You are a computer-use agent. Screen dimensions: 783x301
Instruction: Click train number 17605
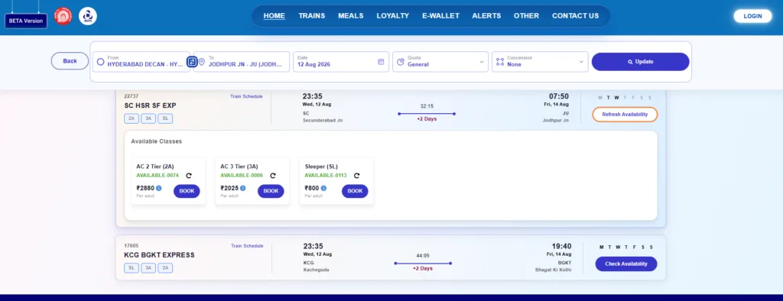(132, 245)
